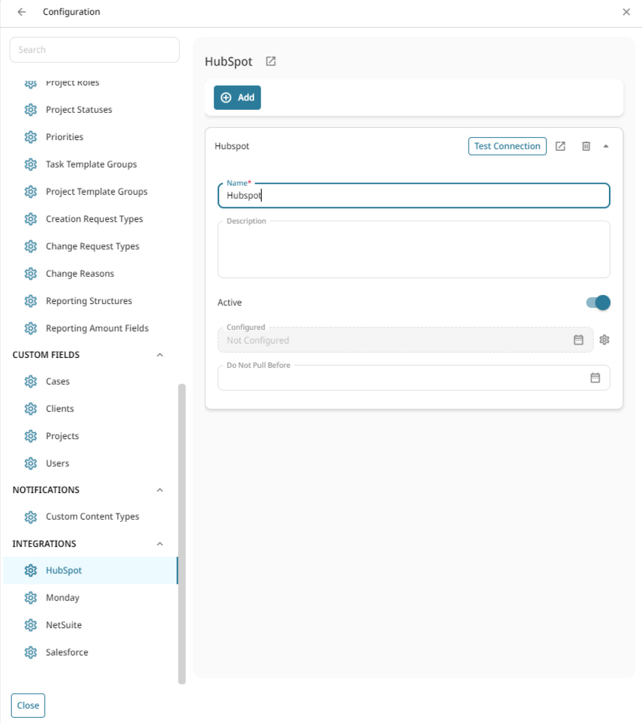This screenshot has height=723, width=642.
Task: Click the Add button to create a connection
Action: [x=237, y=97]
